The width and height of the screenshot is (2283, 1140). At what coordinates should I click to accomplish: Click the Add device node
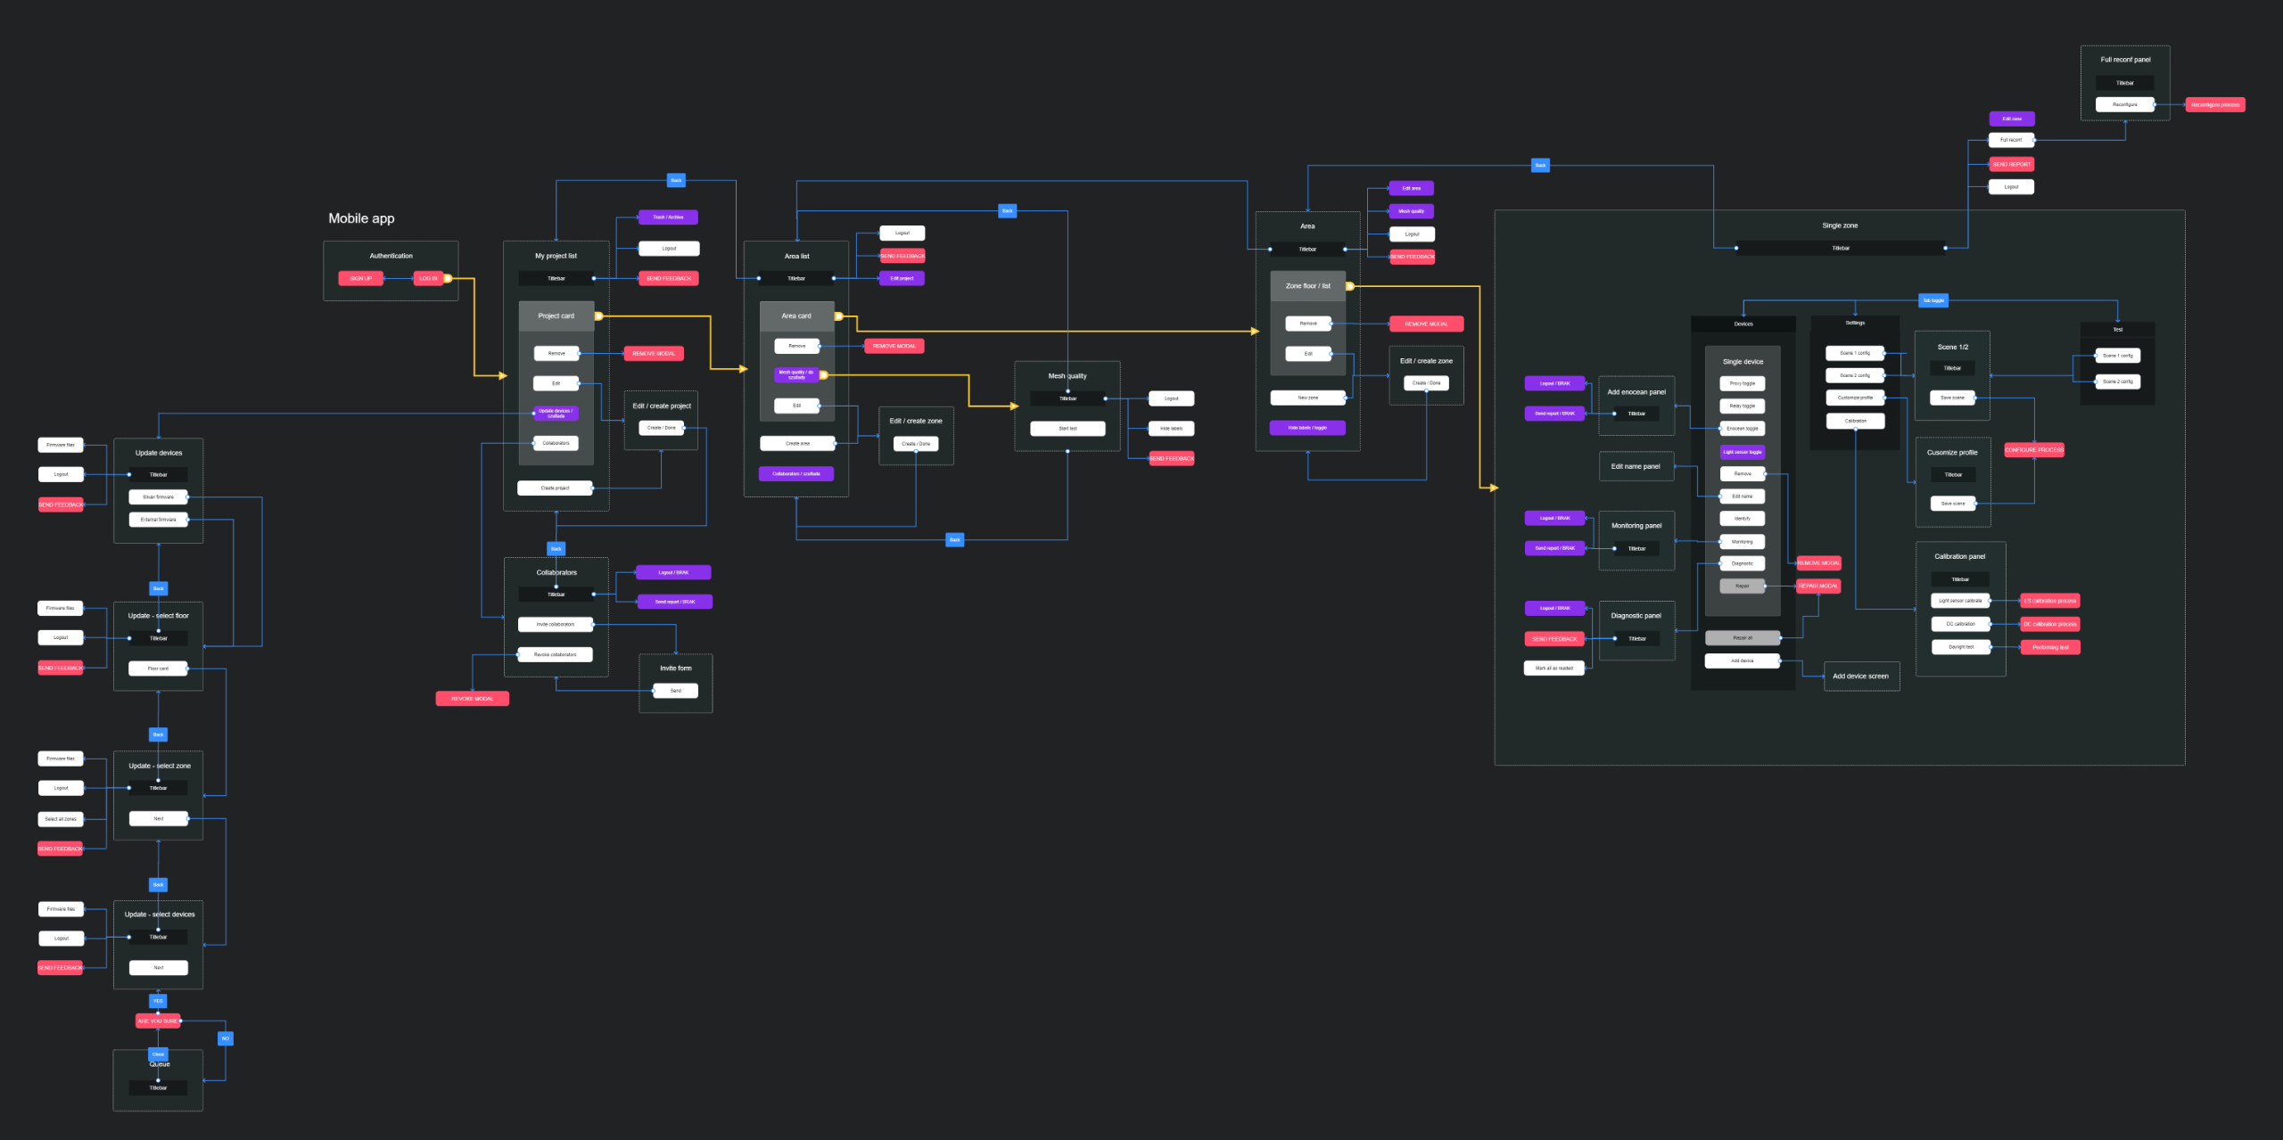click(1743, 660)
